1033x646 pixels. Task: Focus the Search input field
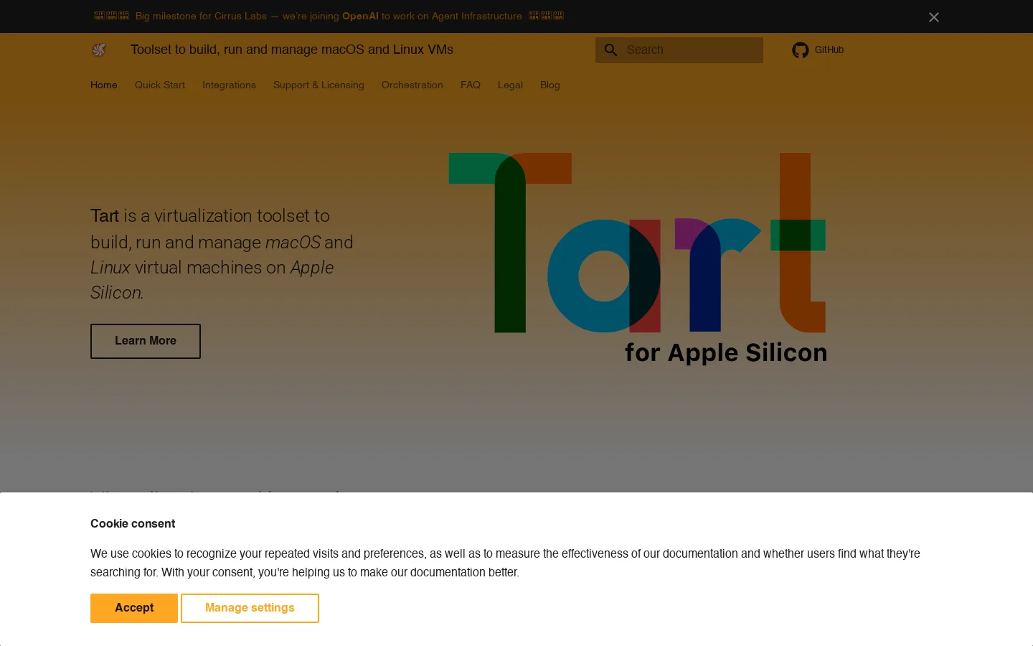[679, 50]
